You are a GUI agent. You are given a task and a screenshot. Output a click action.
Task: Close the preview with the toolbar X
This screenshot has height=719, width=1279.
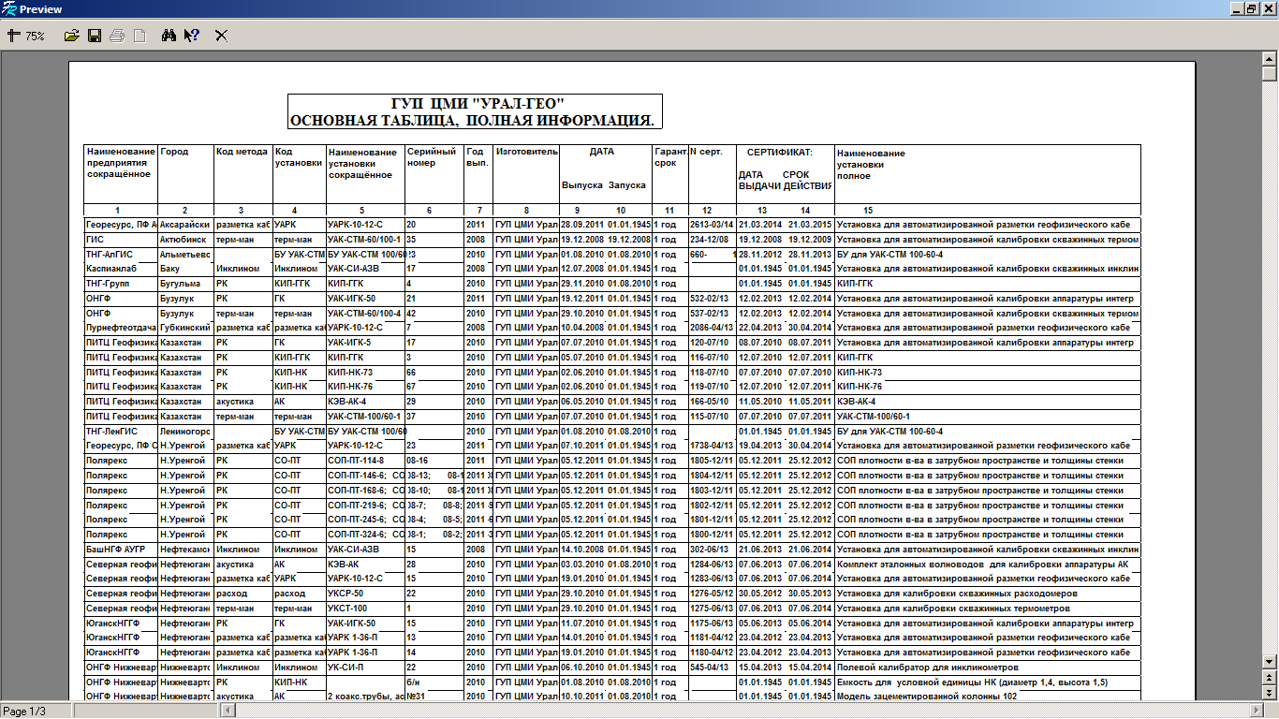[x=222, y=36]
